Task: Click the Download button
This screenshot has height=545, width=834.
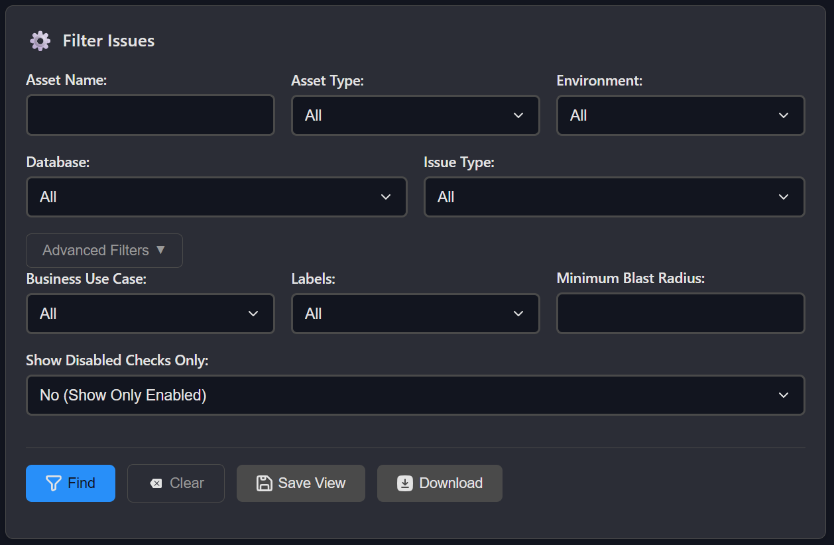Action: [x=440, y=483]
